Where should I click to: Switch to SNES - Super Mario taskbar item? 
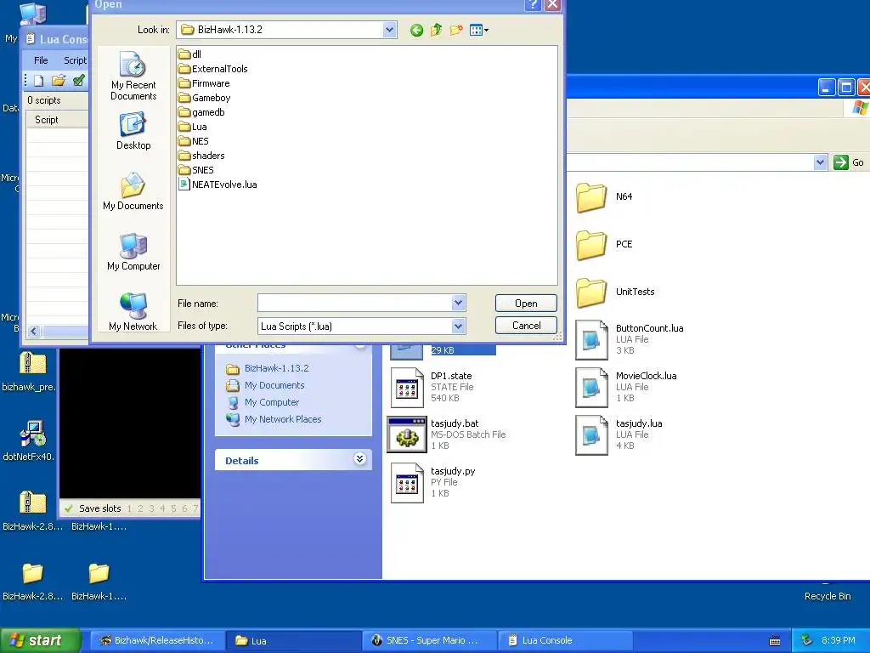click(429, 640)
